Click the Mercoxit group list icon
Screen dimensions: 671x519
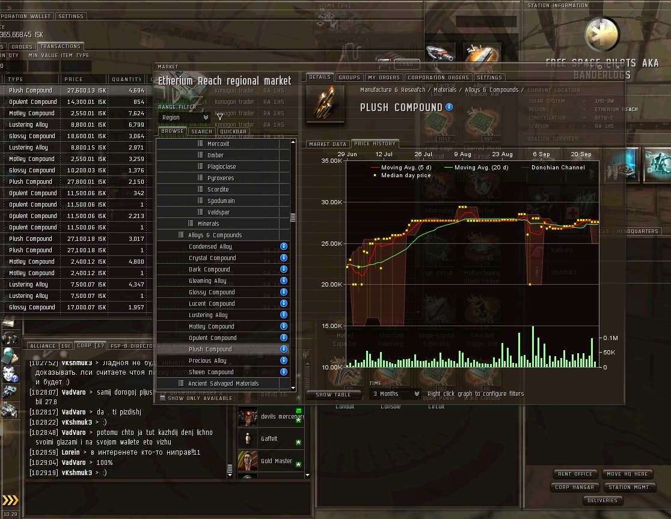pos(200,144)
